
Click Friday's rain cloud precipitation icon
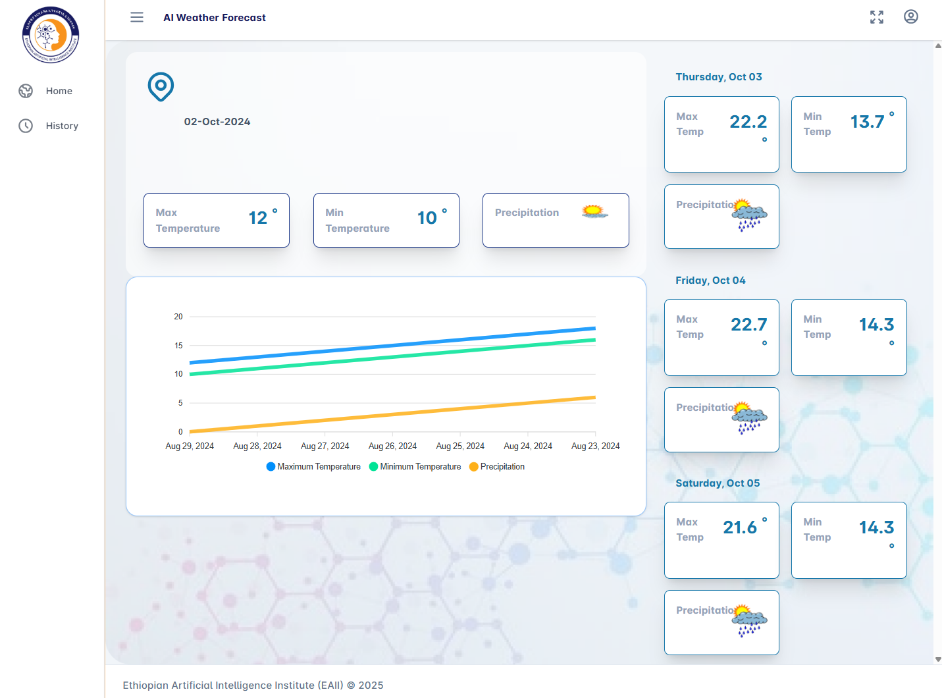pos(749,418)
